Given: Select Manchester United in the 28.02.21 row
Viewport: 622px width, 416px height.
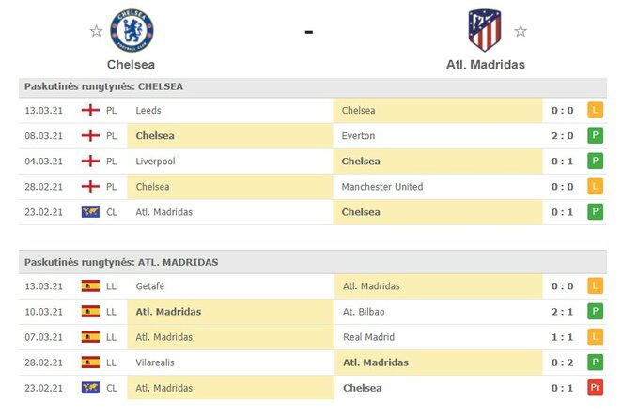Looking at the screenshot, I should pos(382,187).
